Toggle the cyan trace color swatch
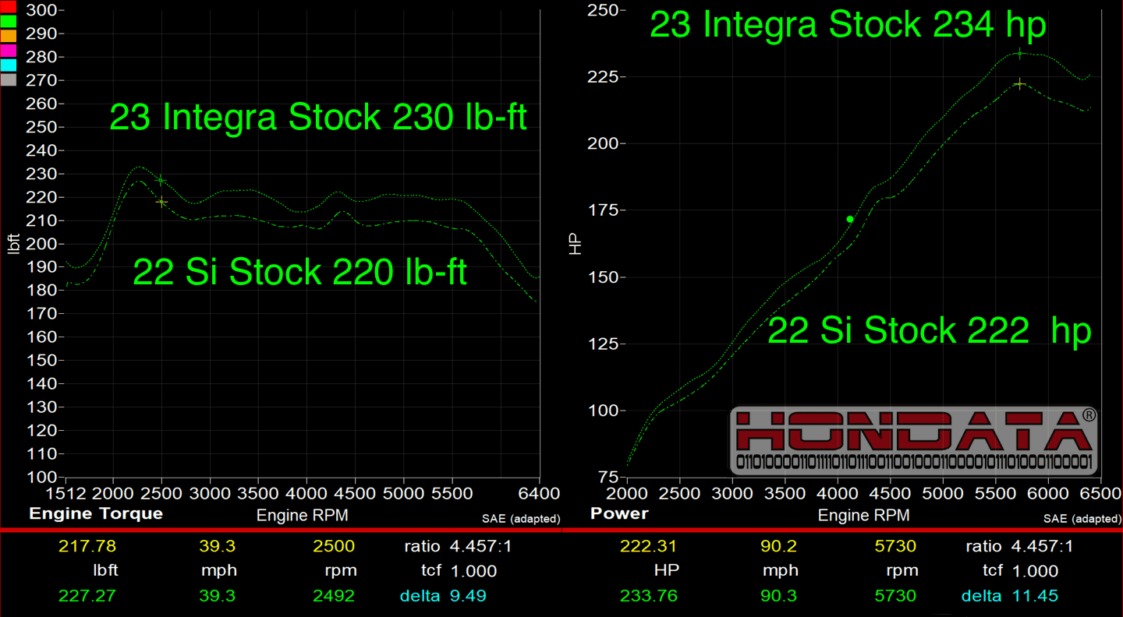 [8, 64]
